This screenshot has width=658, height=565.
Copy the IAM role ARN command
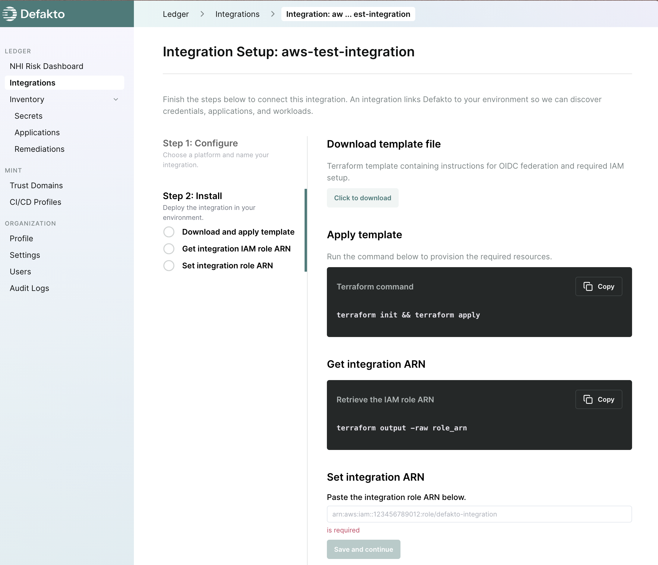(x=599, y=399)
